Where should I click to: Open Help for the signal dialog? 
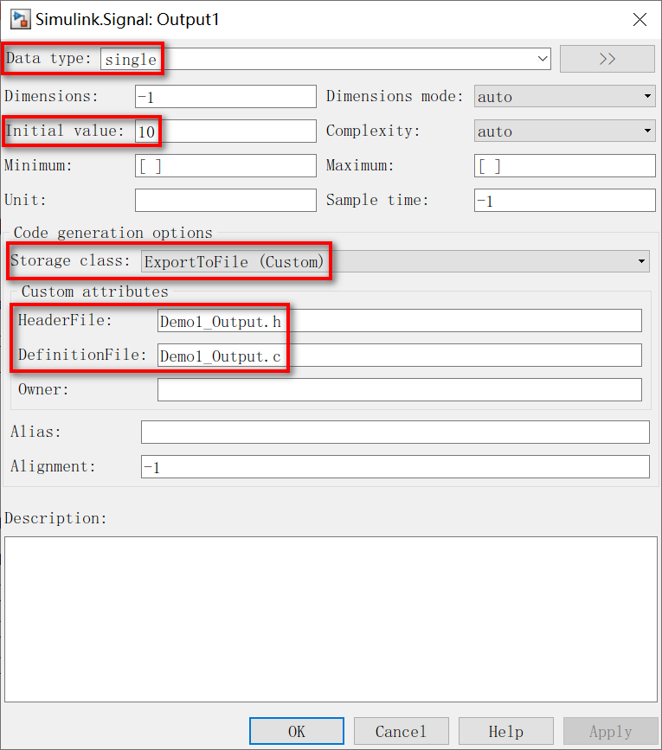(x=505, y=731)
